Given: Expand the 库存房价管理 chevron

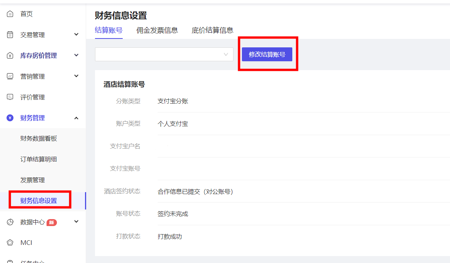Looking at the screenshot, I should click(76, 55).
